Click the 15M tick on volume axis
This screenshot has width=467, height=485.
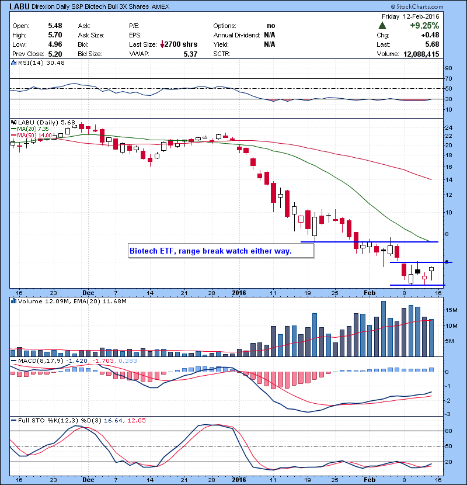[x=451, y=310]
